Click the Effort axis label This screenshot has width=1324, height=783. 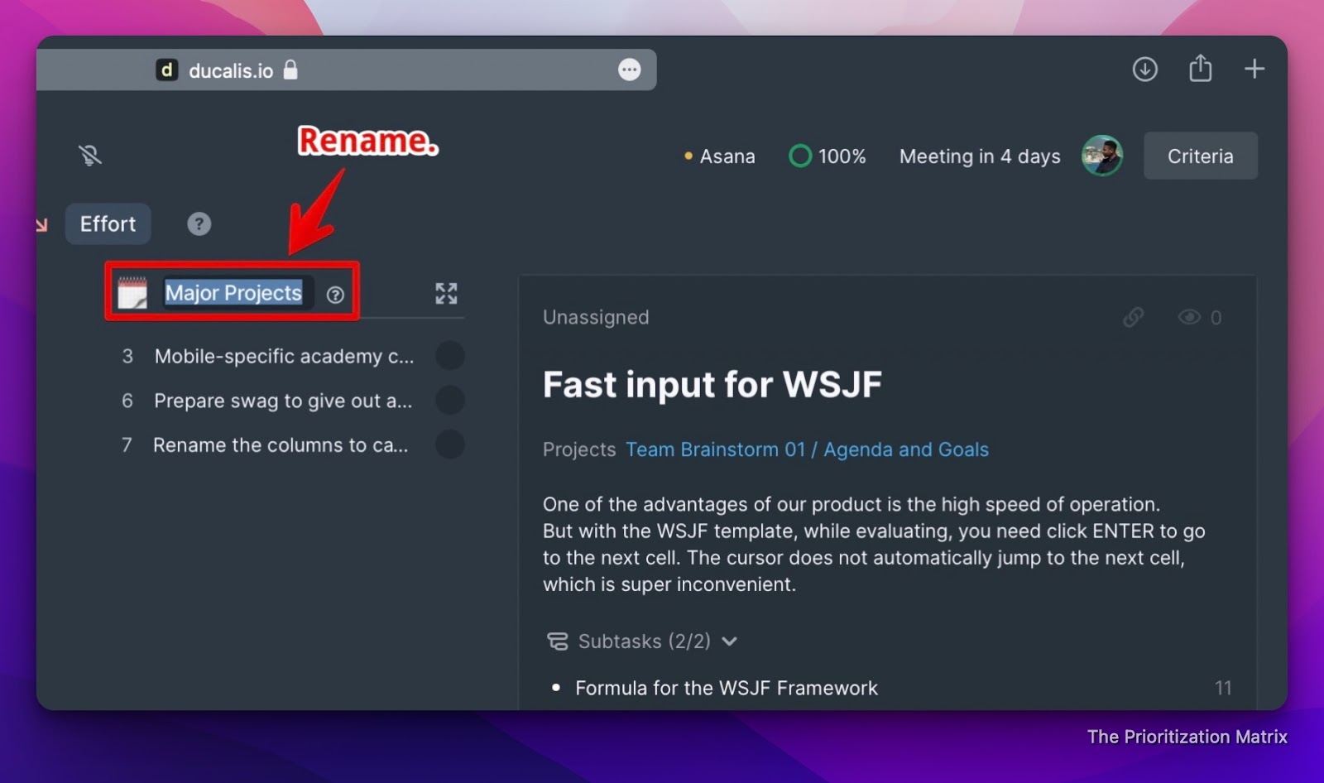click(108, 223)
